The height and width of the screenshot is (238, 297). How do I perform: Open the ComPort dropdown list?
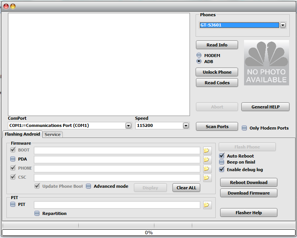click(x=128, y=126)
